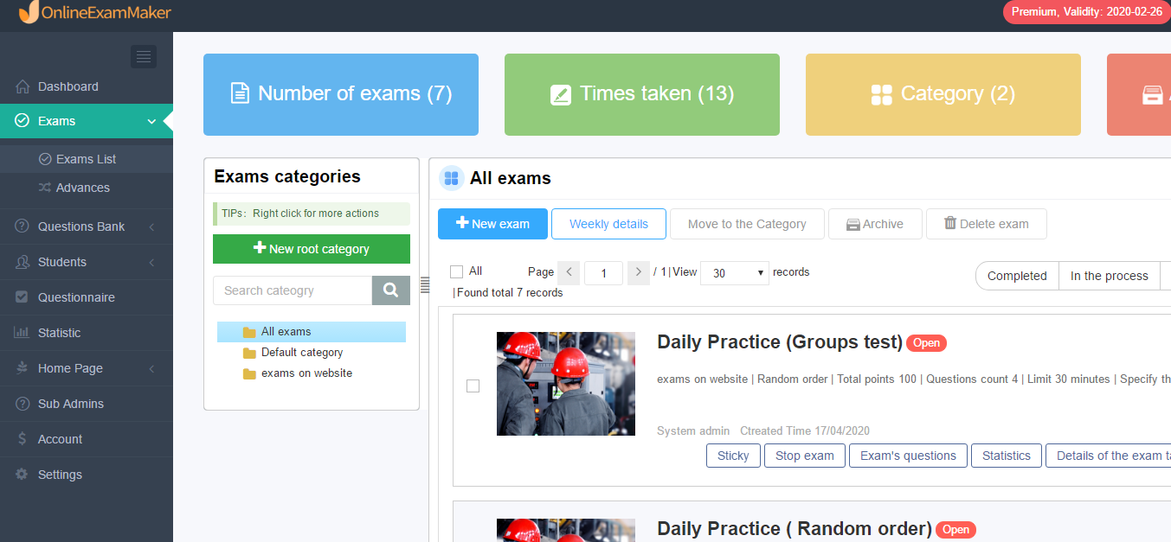
Task: Expand the Questions Bank submenu arrow
Action: pyautogui.click(x=152, y=226)
